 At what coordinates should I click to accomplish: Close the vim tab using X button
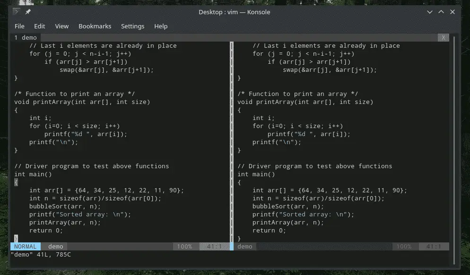pos(444,37)
